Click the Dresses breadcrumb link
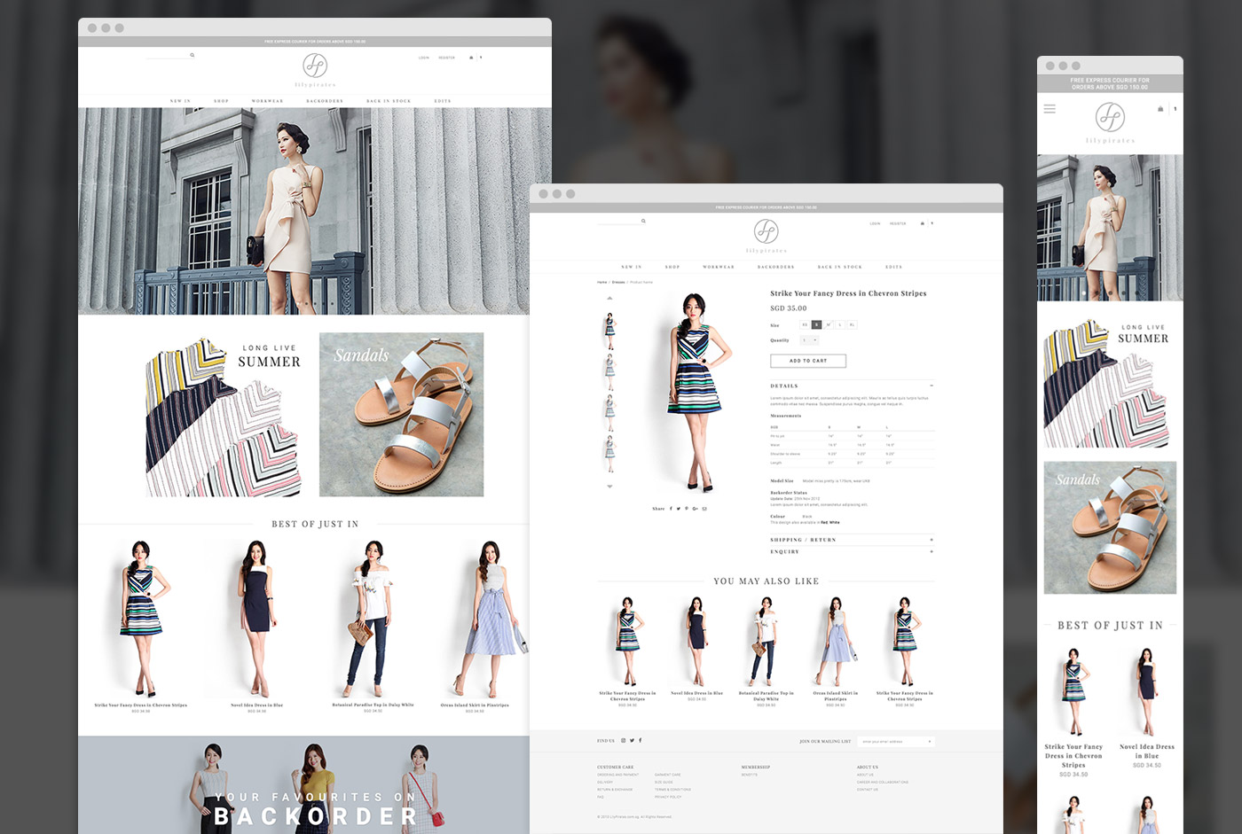The height and width of the screenshot is (834, 1242). click(x=618, y=282)
